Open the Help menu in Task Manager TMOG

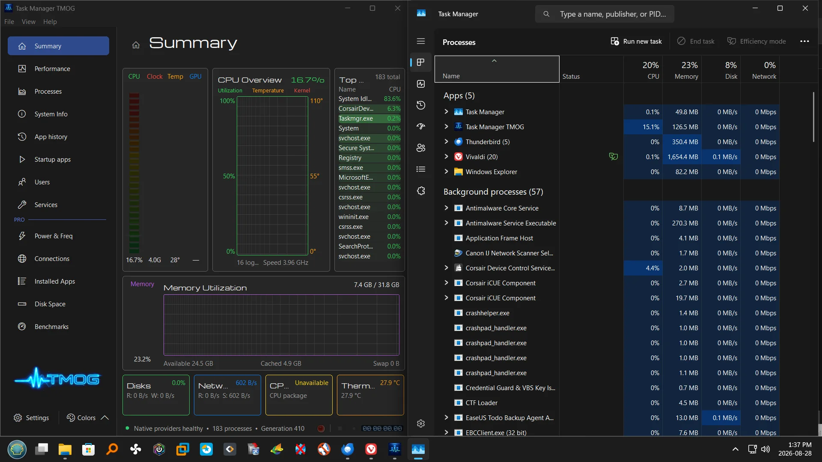click(x=50, y=21)
